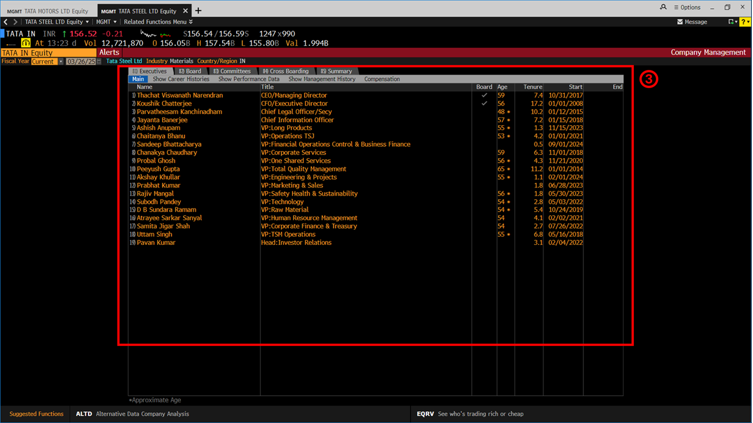Sort by the Name column header
The height and width of the screenshot is (423, 753).
point(144,87)
